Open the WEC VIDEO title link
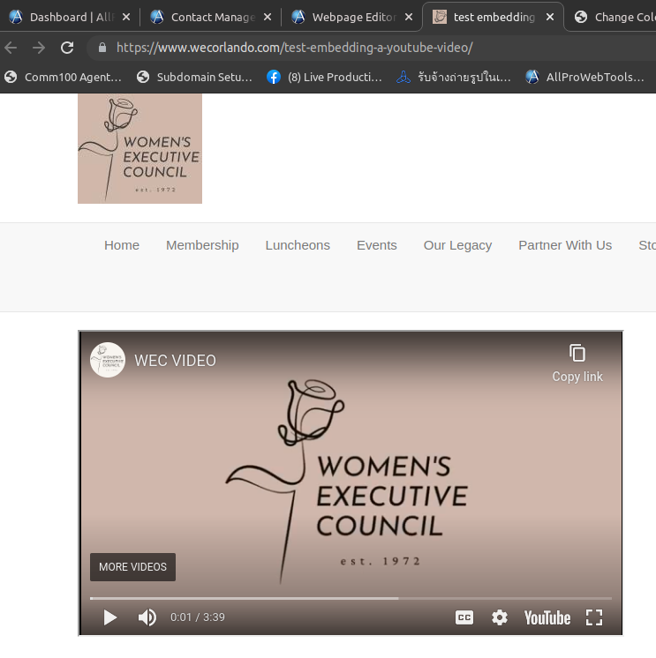The image size is (656, 658). pos(175,361)
